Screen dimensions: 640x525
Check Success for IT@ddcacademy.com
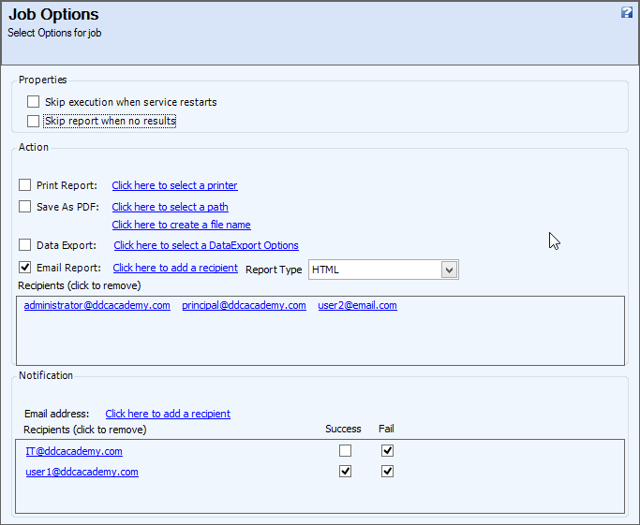346,451
